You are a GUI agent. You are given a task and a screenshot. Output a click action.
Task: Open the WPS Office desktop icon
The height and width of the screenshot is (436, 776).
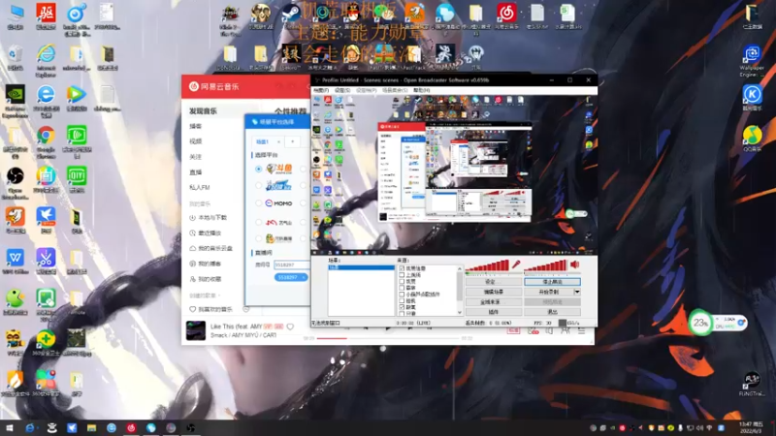coord(16,261)
